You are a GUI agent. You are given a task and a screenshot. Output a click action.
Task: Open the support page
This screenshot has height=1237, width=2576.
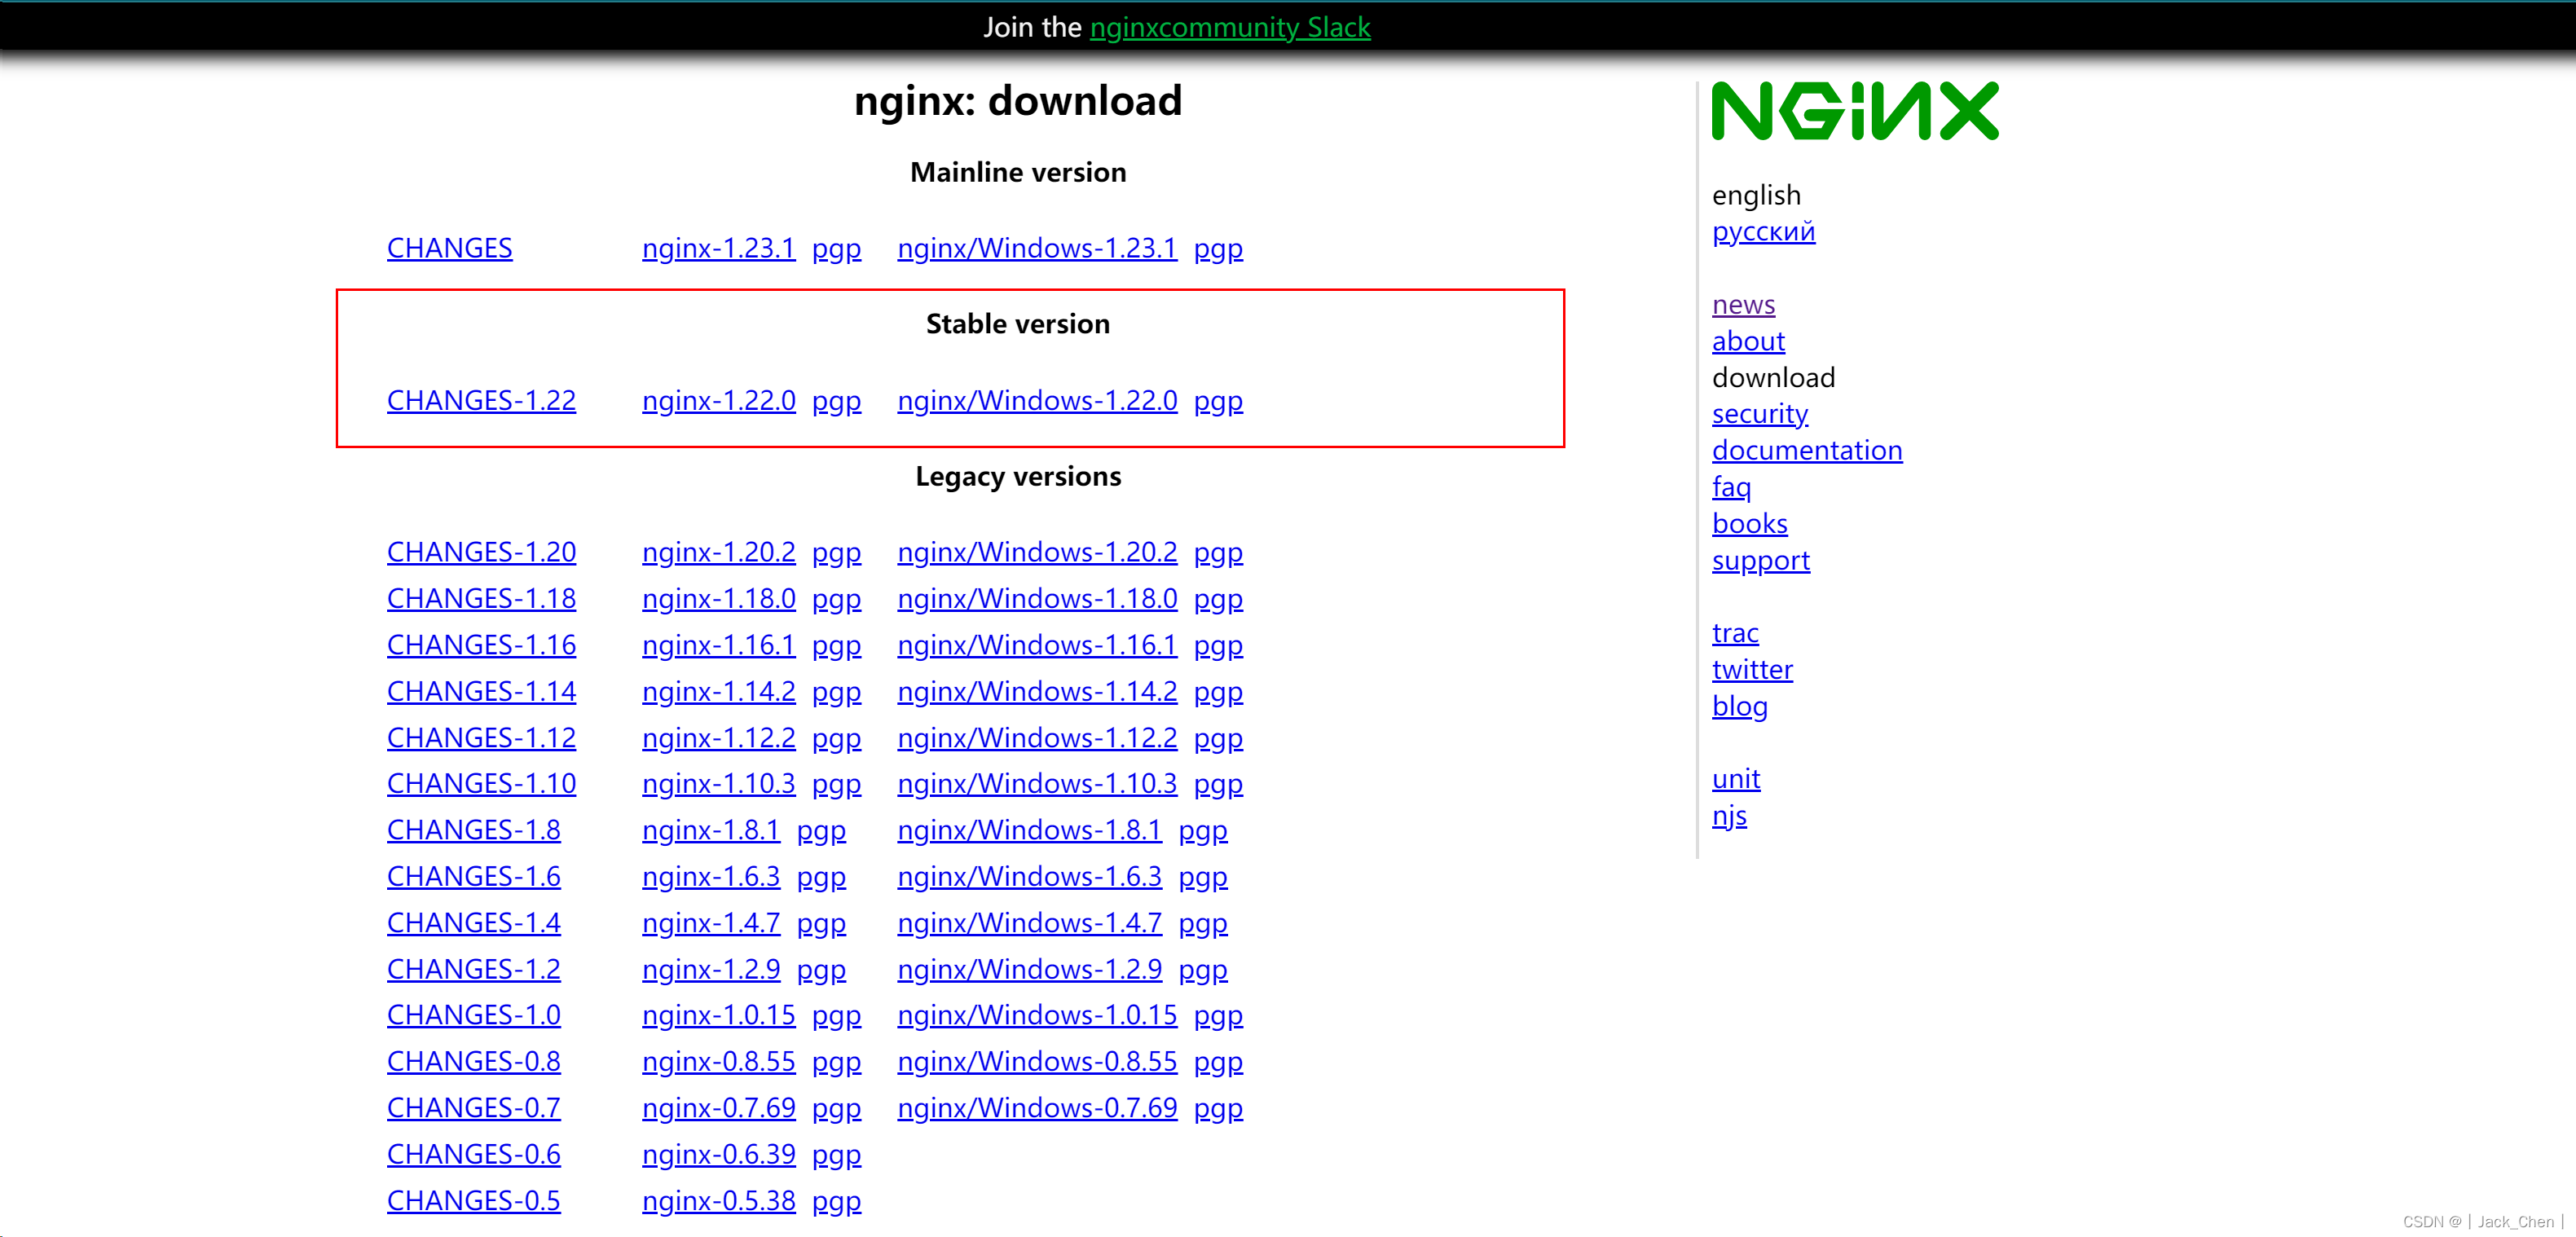click(1761, 560)
